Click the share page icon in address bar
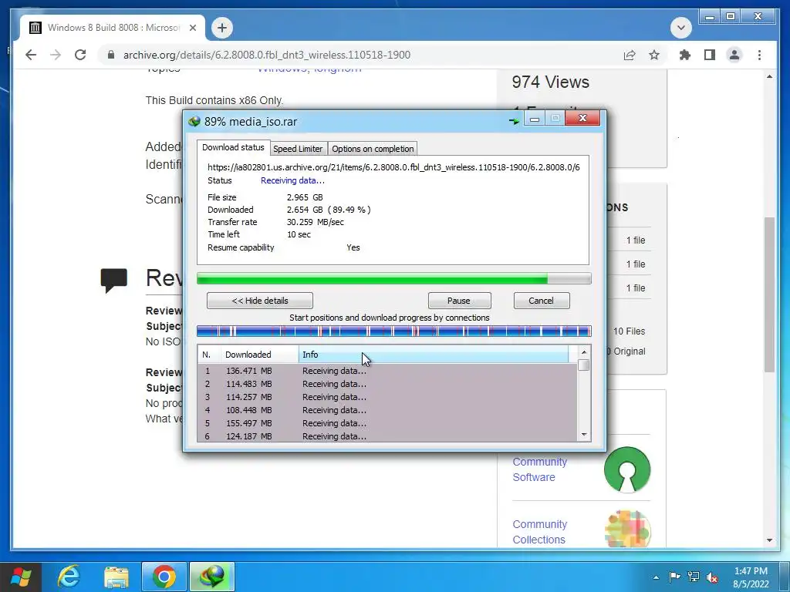The image size is (790, 592). pos(630,55)
